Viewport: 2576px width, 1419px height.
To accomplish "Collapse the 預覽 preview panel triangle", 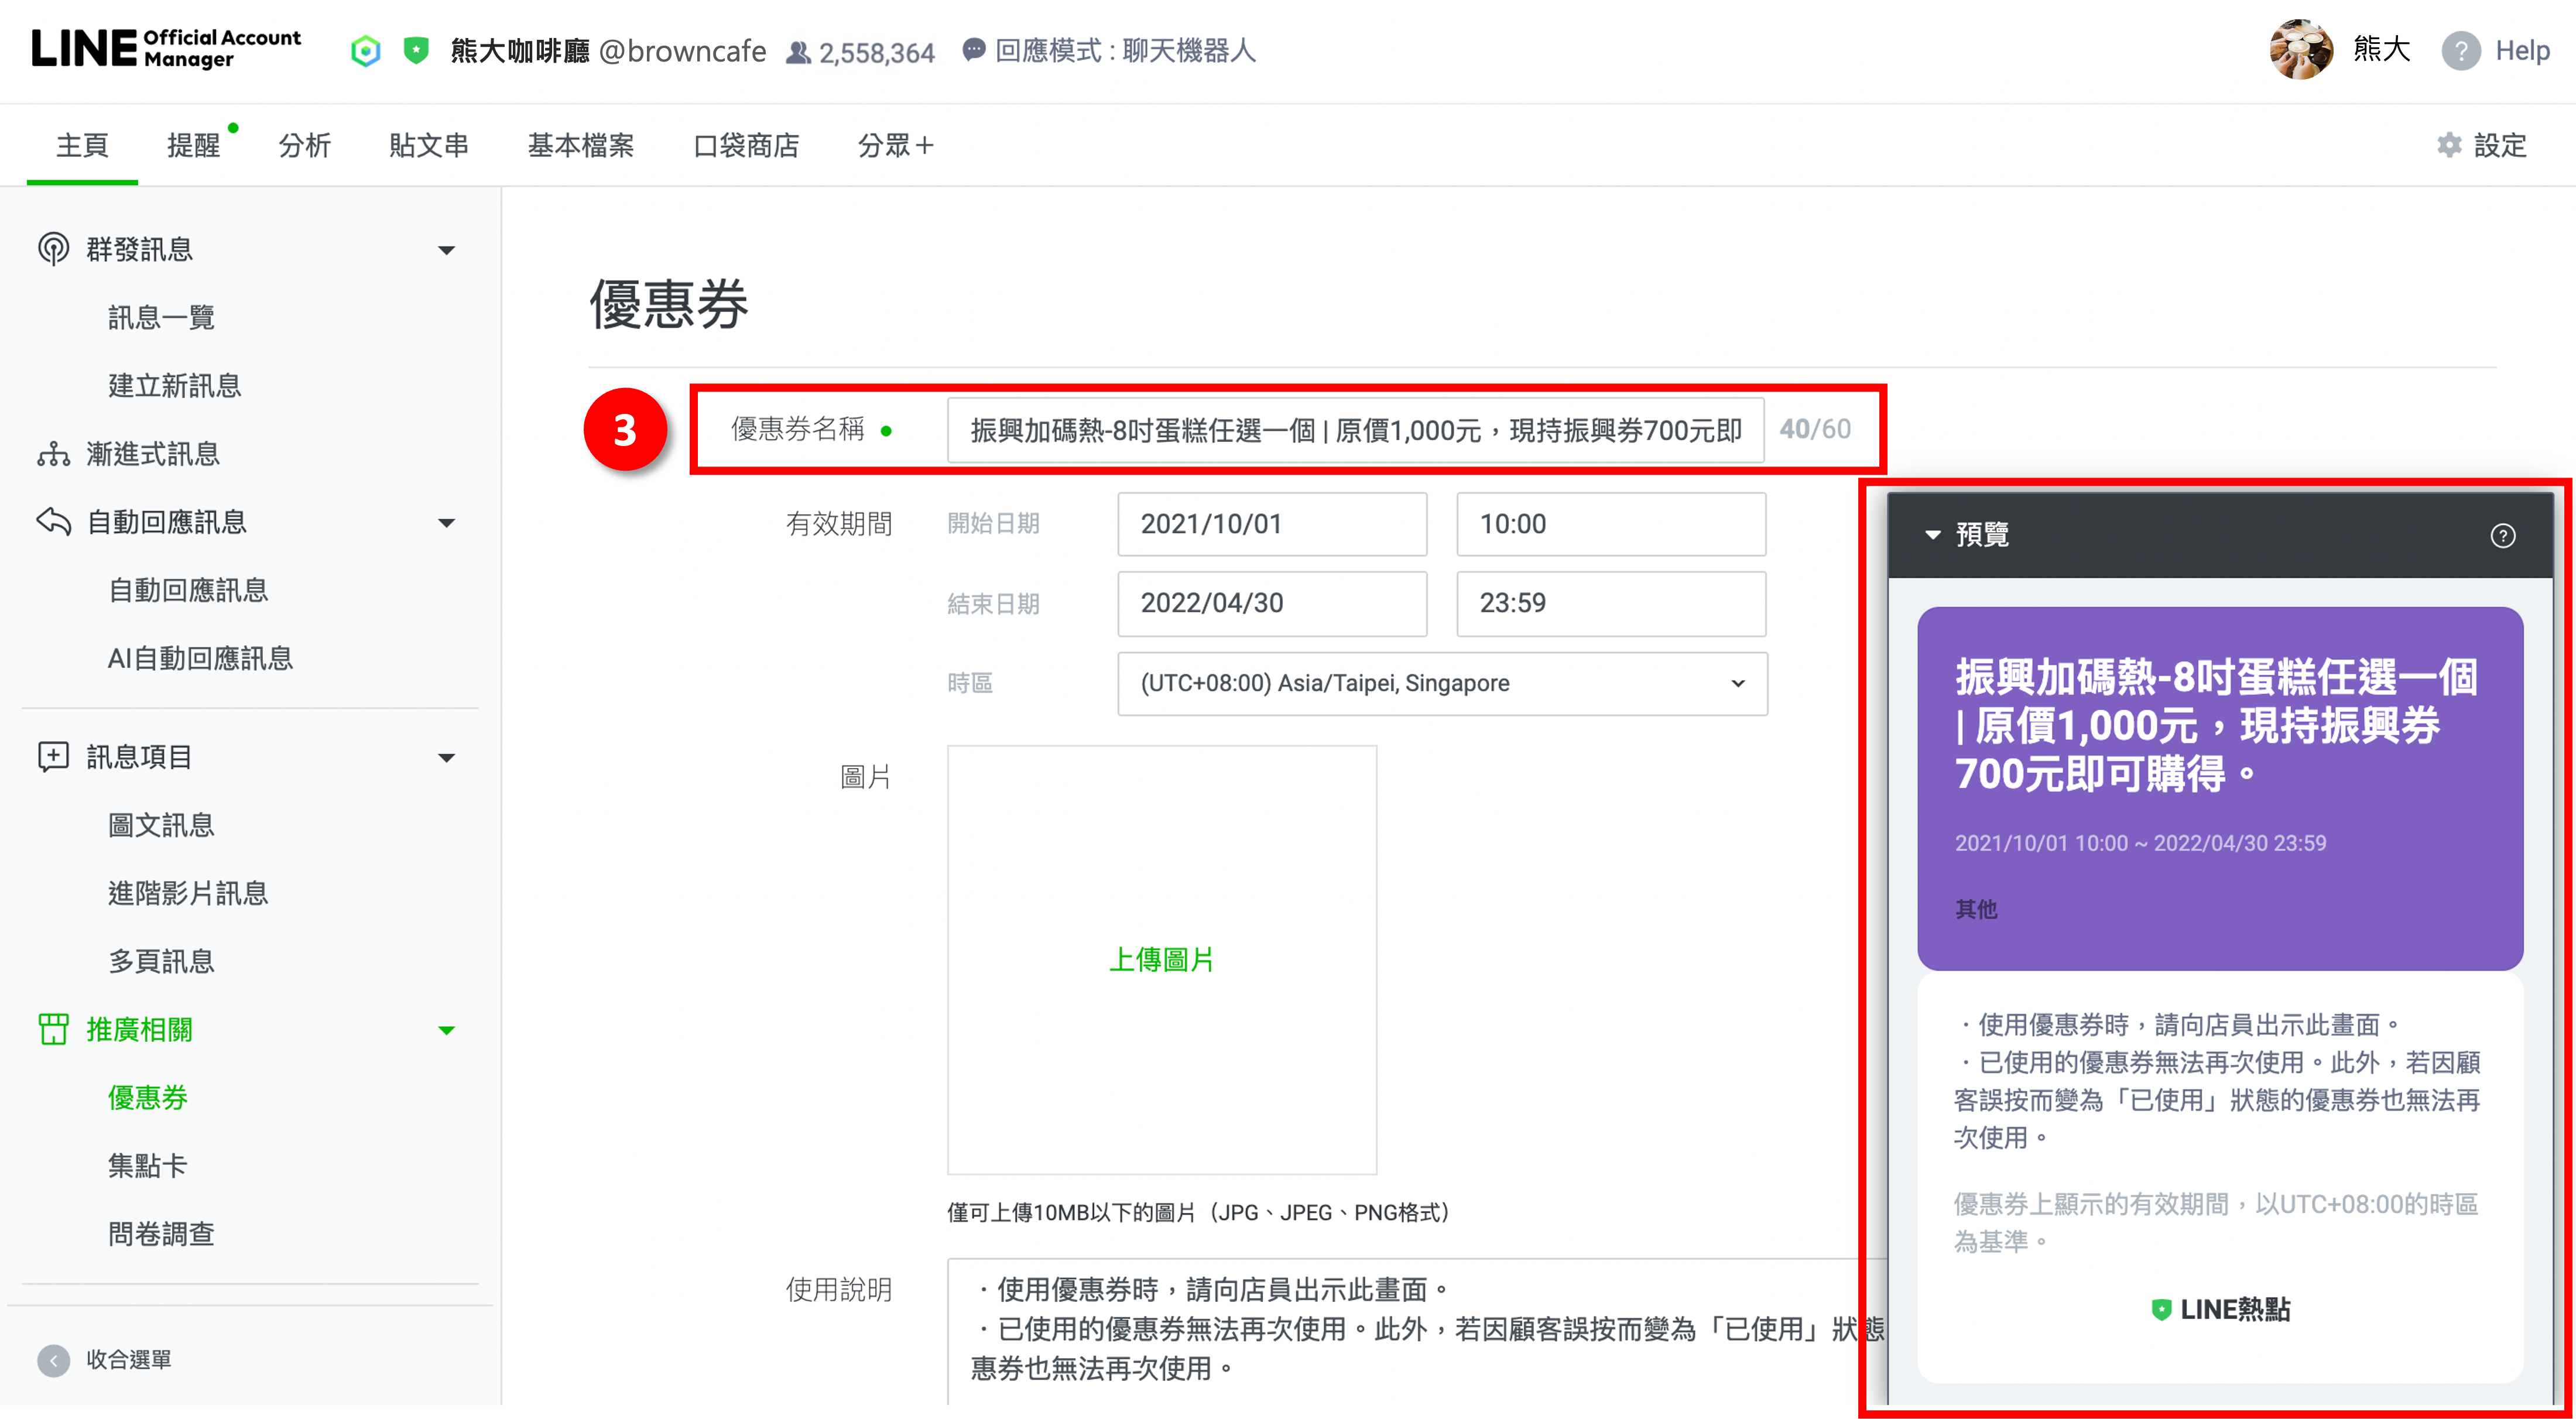I will [1933, 536].
